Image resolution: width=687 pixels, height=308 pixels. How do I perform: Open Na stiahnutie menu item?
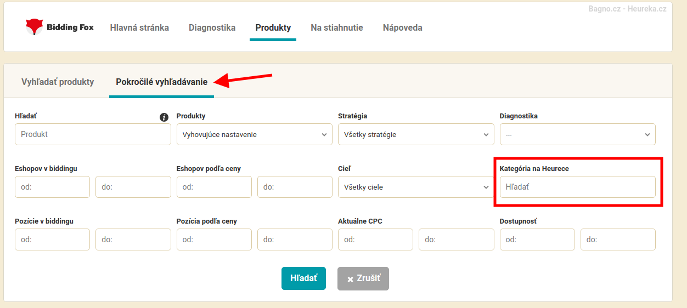[x=337, y=27]
